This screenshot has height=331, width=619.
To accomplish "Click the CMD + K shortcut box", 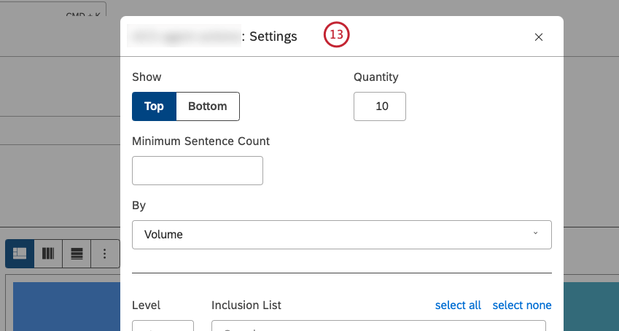I will coord(84,11).
